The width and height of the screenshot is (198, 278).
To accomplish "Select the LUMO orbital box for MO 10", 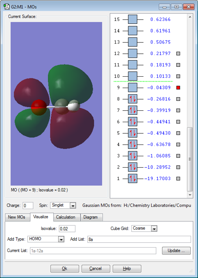I will 132,76.
